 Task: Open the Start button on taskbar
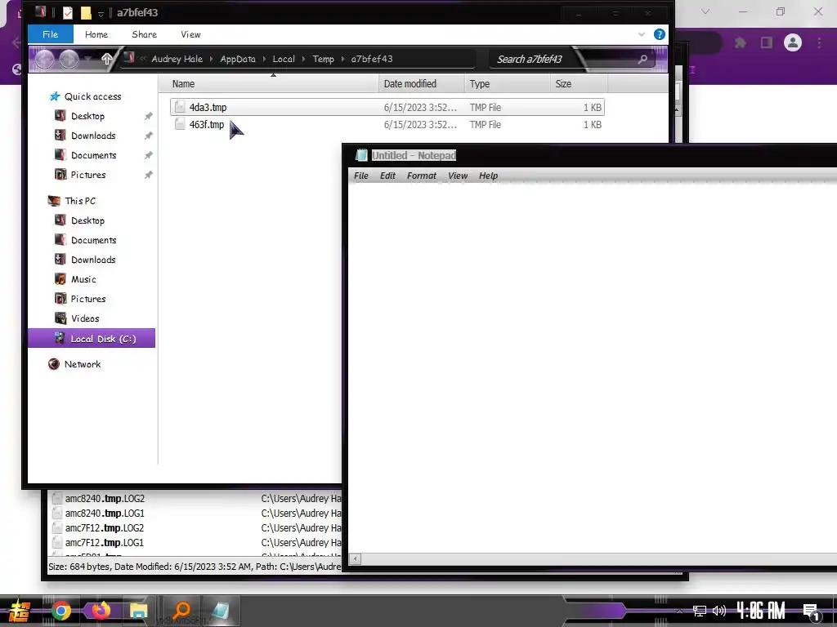[20, 611]
